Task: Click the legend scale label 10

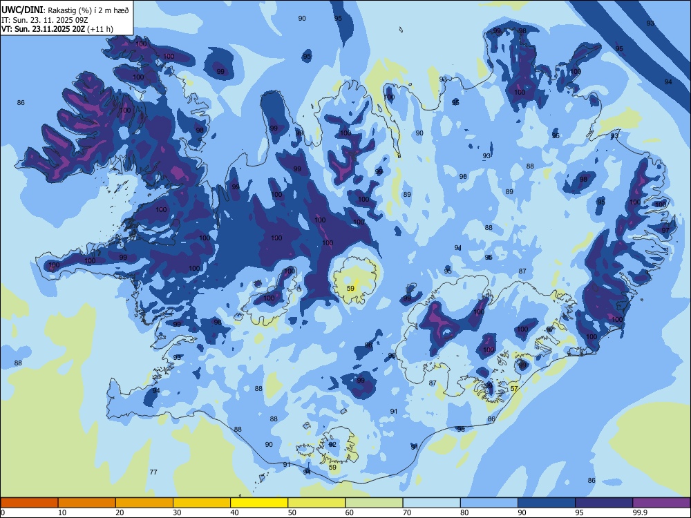Action: pos(62,512)
